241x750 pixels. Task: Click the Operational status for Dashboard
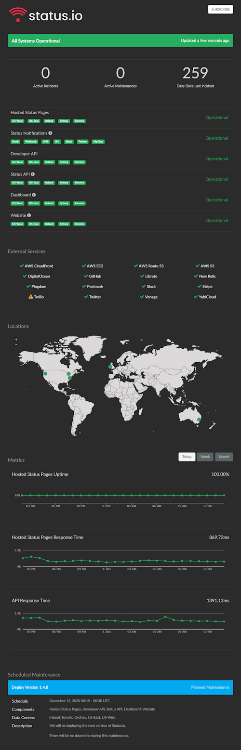(217, 200)
